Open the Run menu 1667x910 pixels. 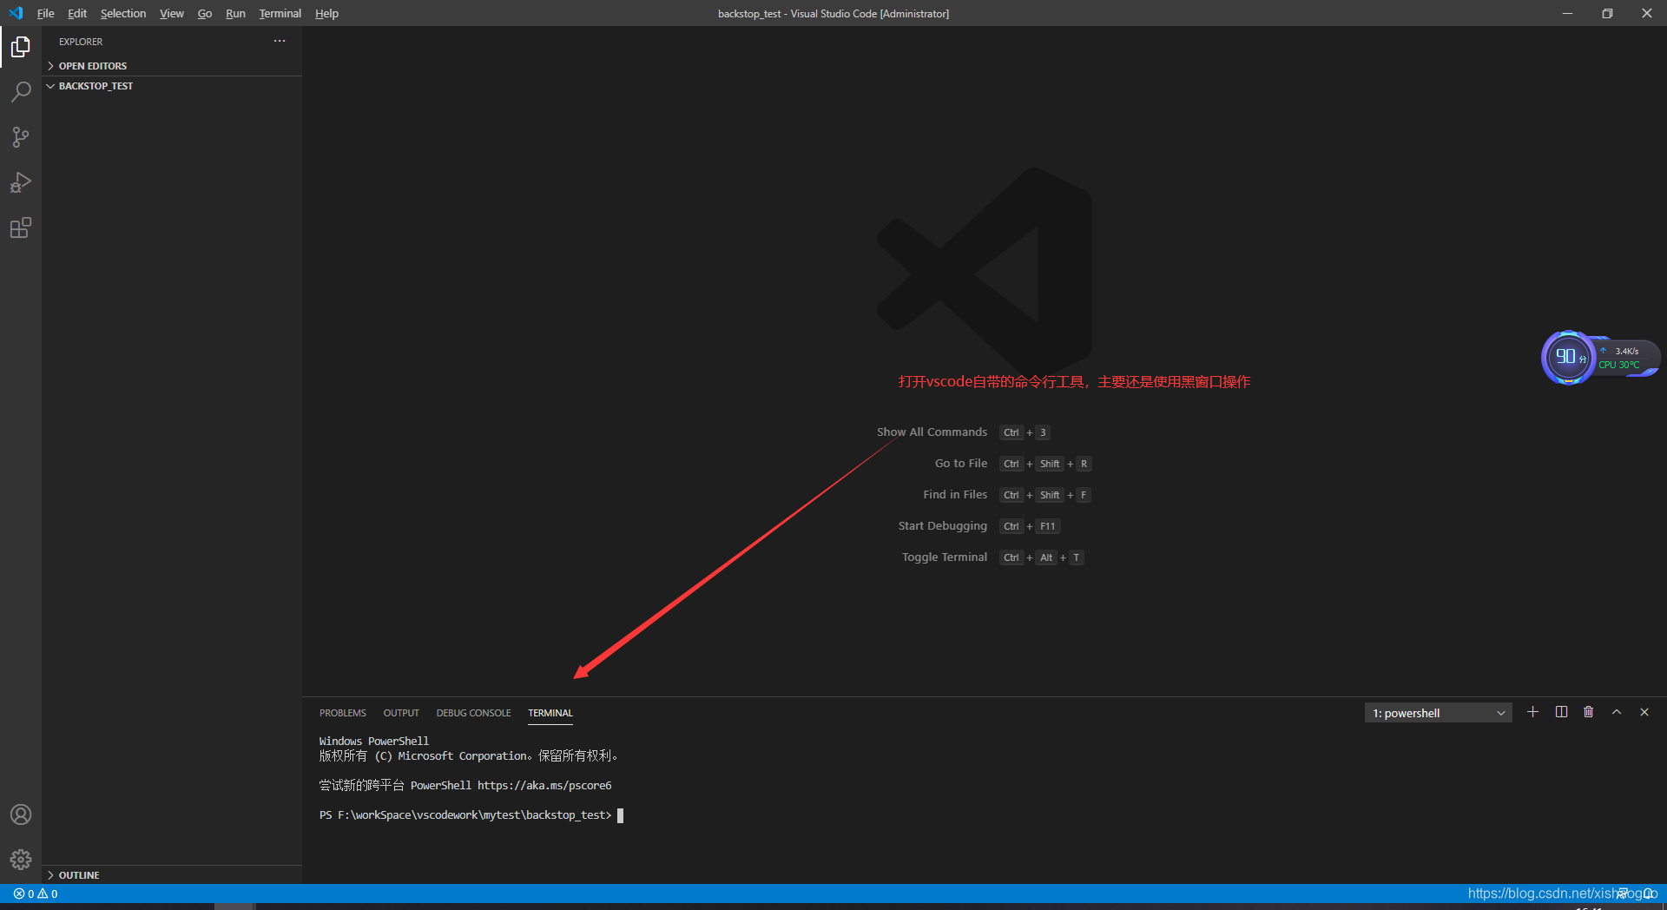[x=235, y=13]
